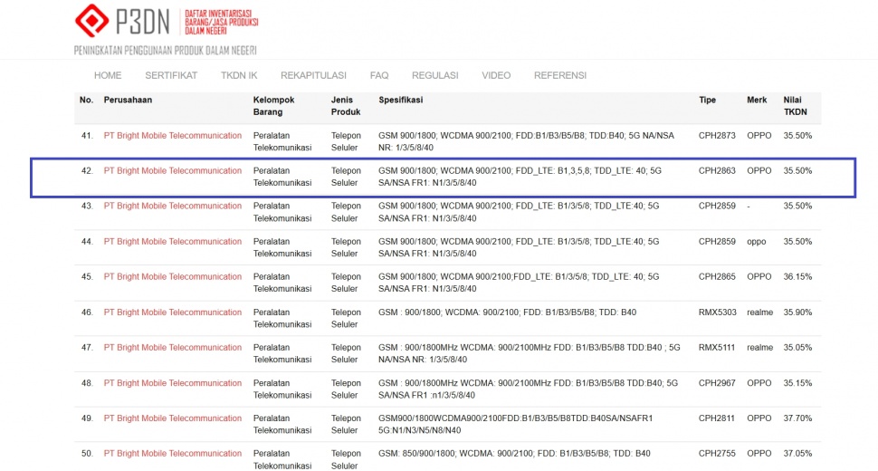
Task: Click TKDN value 35.15%
Action: [x=797, y=383]
